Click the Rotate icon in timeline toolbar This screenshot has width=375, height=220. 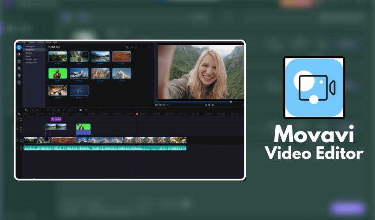coord(53,110)
